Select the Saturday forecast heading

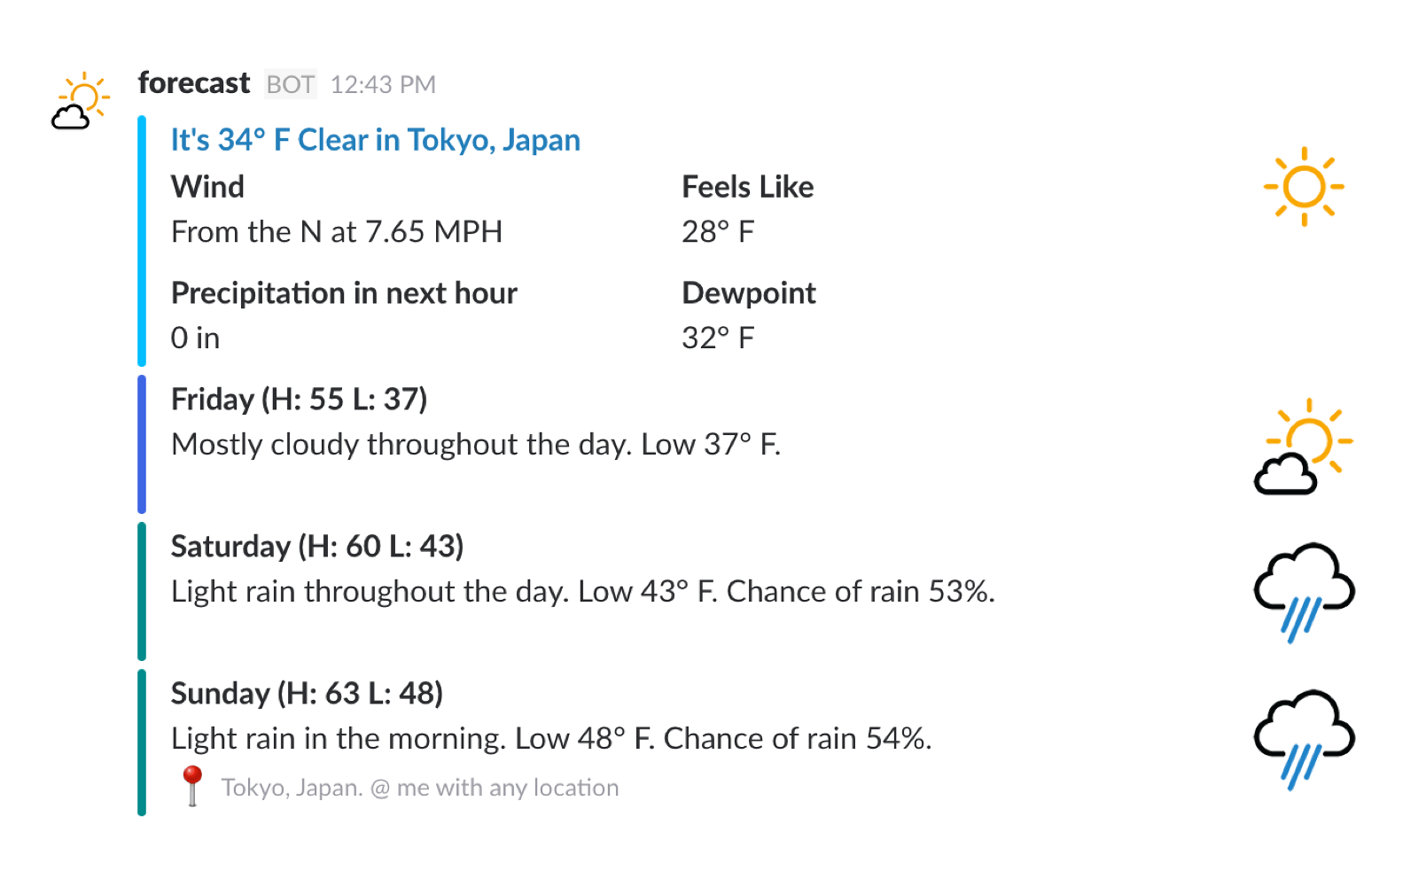pos(317,547)
